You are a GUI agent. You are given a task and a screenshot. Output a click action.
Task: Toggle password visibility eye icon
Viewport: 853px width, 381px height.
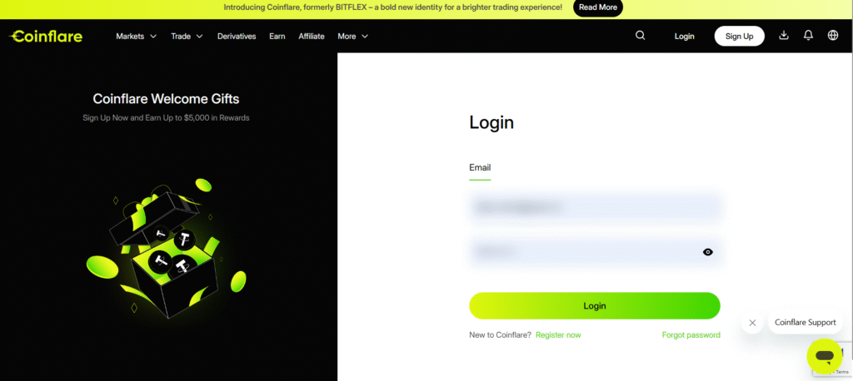(708, 251)
